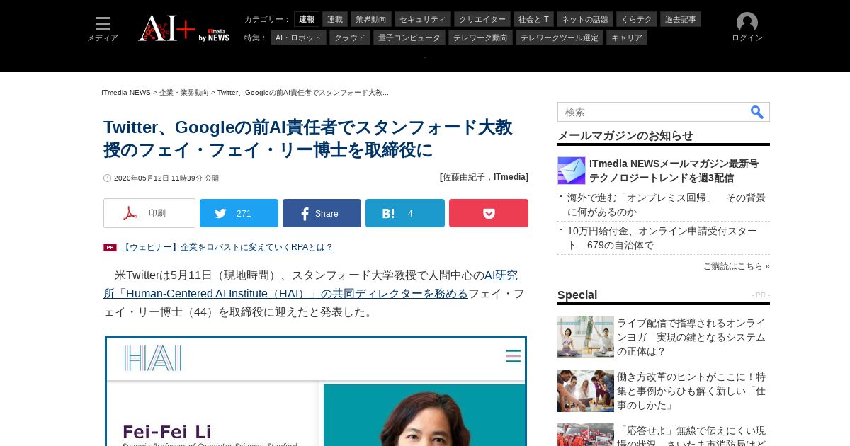The width and height of the screenshot is (850, 446).
Task: Open the くらテク category
Action: pyautogui.click(x=637, y=19)
